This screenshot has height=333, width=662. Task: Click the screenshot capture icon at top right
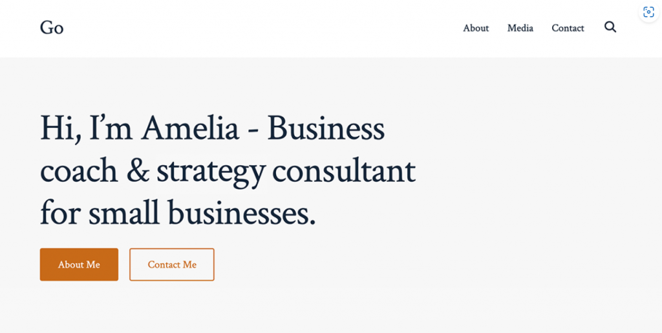point(648,12)
